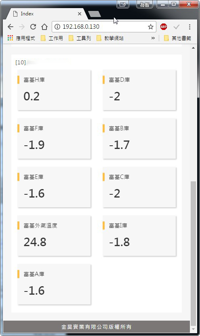
Task: Close the Index tab
Action: pyautogui.click(x=80, y=14)
